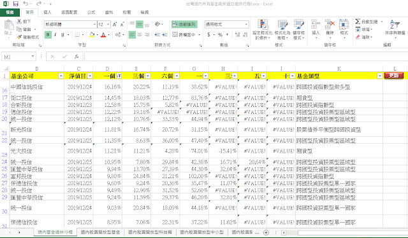Open the Name Box dropdown arrow

(x=33, y=57)
